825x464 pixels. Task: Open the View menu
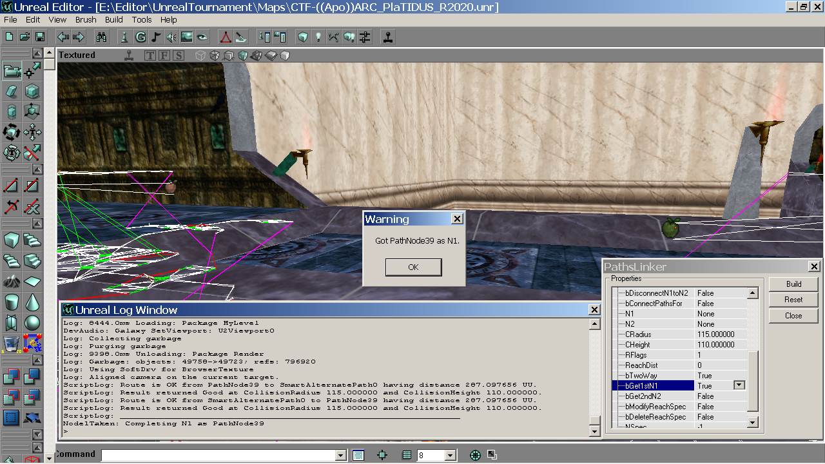tap(57, 20)
